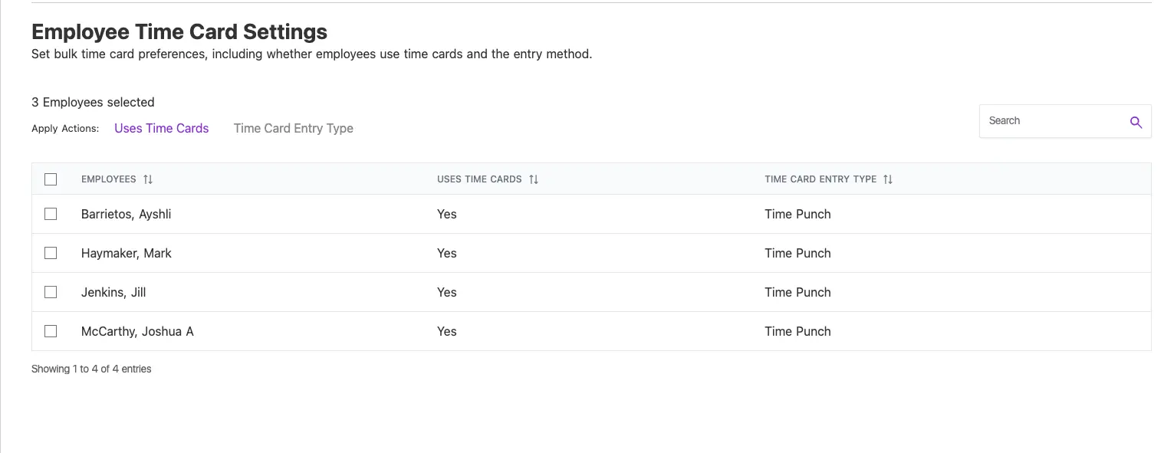Check the checkbox for Barrietos, Ayshli
1174x453 pixels.
pos(51,214)
